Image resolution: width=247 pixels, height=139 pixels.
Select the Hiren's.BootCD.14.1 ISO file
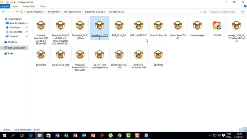[x=178, y=28]
